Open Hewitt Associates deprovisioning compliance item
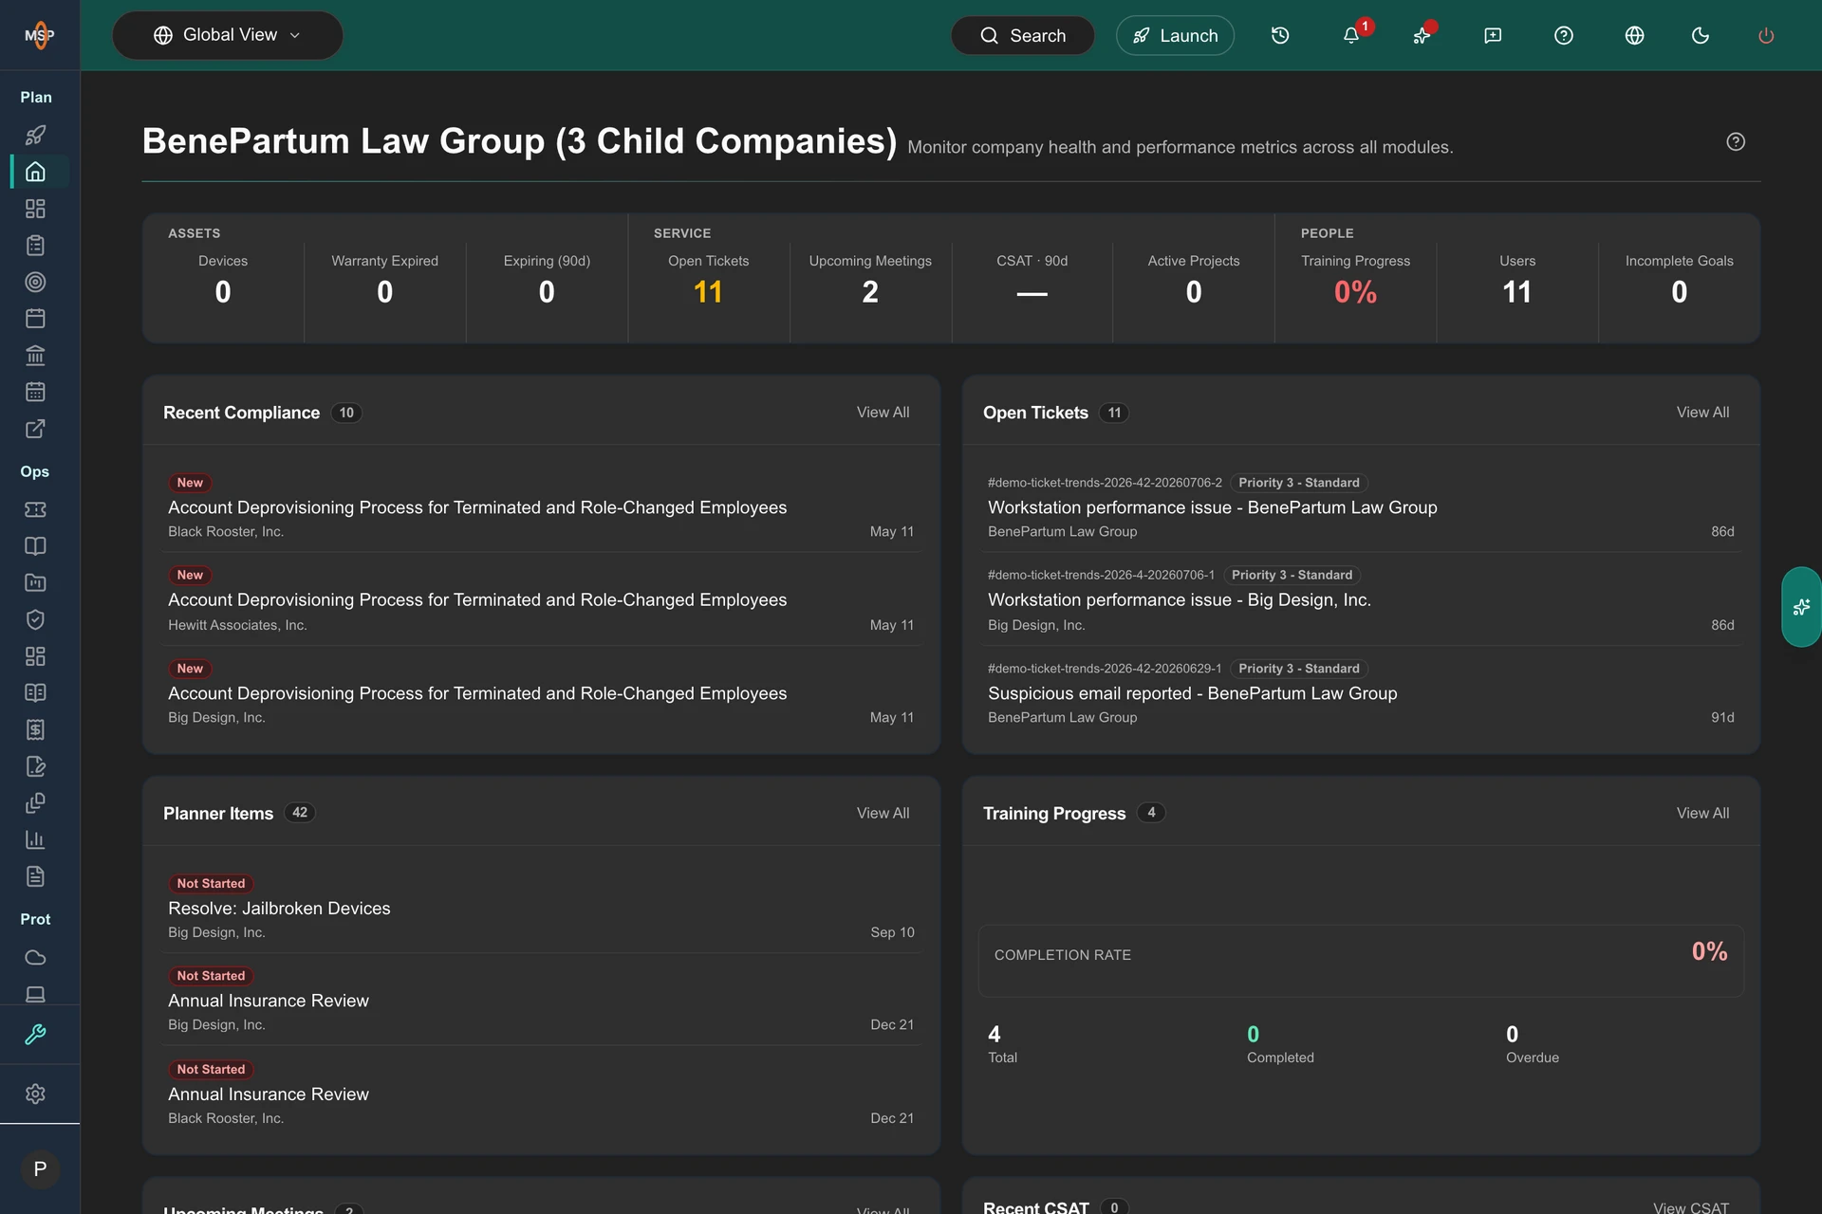This screenshot has height=1214, width=1822. pos(541,599)
